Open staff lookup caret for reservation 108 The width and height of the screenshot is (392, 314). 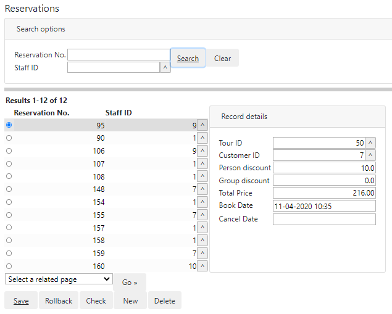202,176
